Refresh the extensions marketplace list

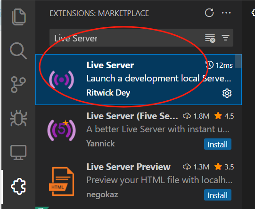click(x=209, y=13)
